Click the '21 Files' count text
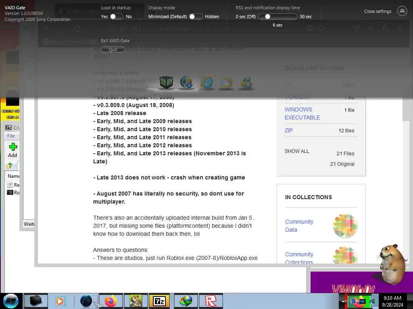 click(x=345, y=153)
